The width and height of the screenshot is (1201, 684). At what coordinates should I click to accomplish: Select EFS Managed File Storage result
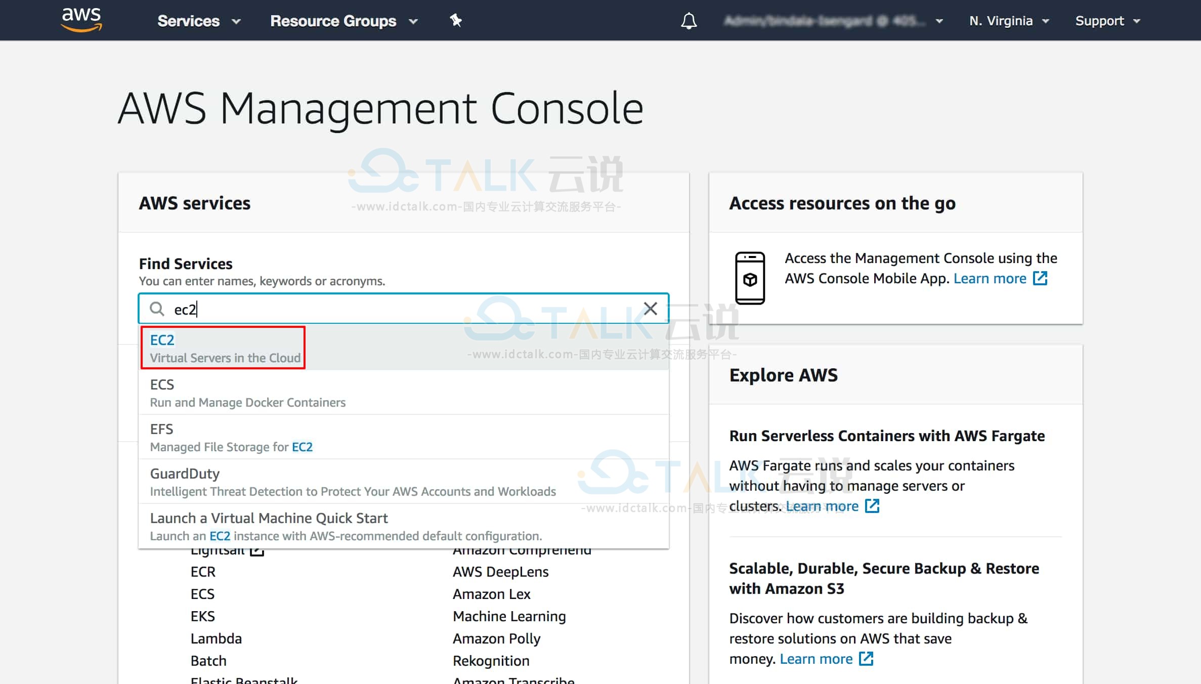click(404, 437)
